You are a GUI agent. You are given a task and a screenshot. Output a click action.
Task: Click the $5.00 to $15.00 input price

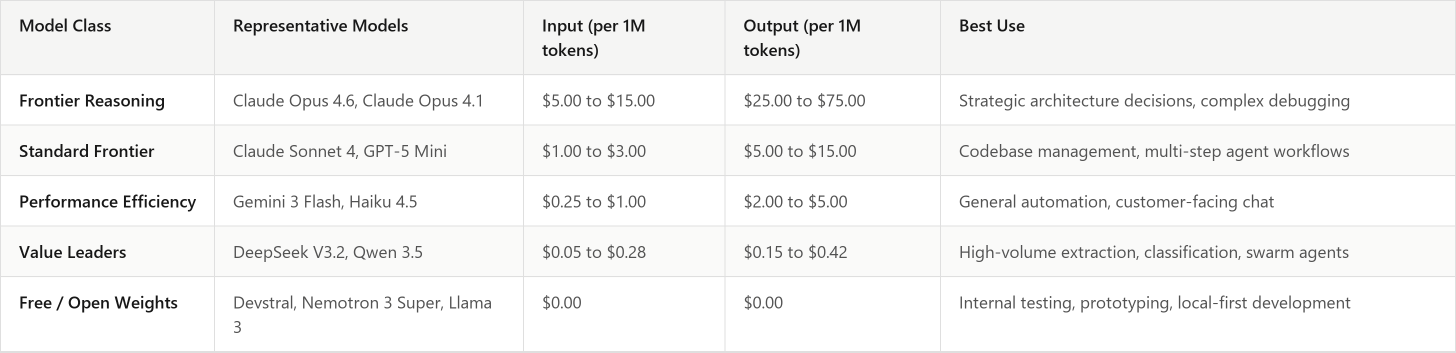pos(598,100)
